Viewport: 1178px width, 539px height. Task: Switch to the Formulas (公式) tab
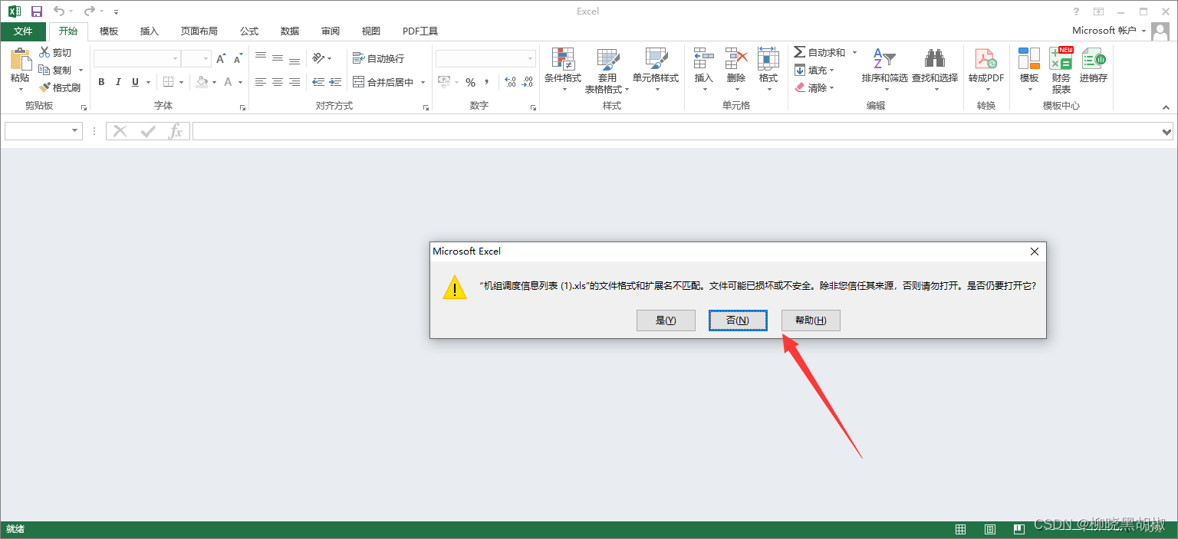249,31
